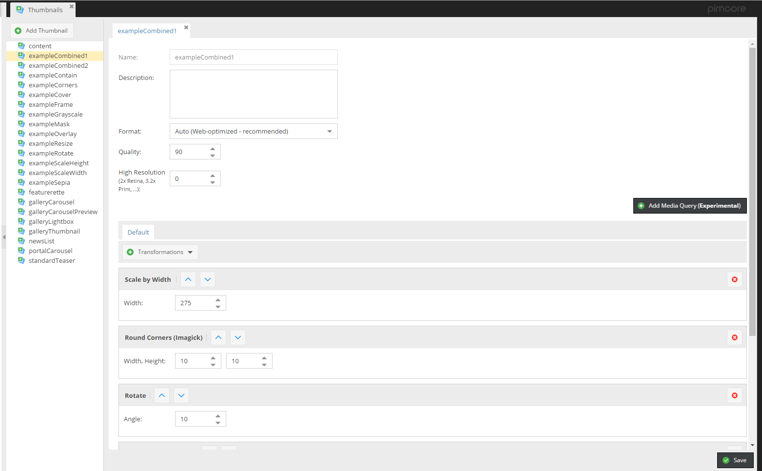Click Add Media Query (Experimental) button
Viewport: 762px width, 471px height.
click(689, 206)
